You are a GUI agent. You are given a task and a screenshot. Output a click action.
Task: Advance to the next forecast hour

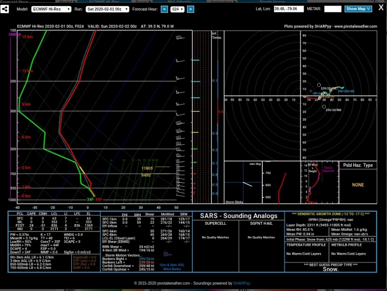190,9
